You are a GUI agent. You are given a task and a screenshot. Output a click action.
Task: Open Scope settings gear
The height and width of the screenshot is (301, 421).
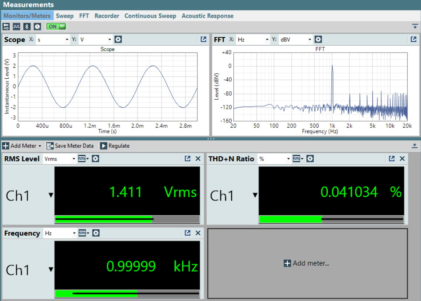(x=118, y=40)
